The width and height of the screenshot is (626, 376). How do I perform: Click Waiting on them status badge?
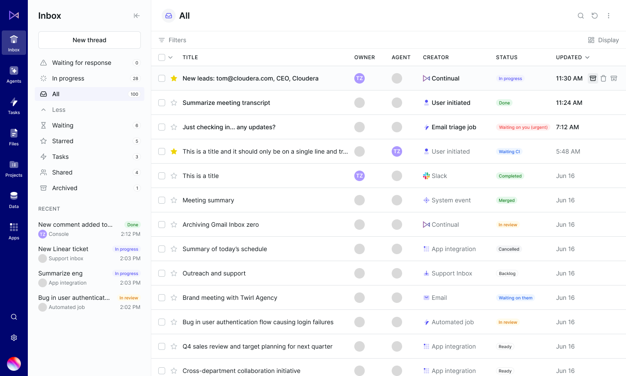tap(516, 298)
